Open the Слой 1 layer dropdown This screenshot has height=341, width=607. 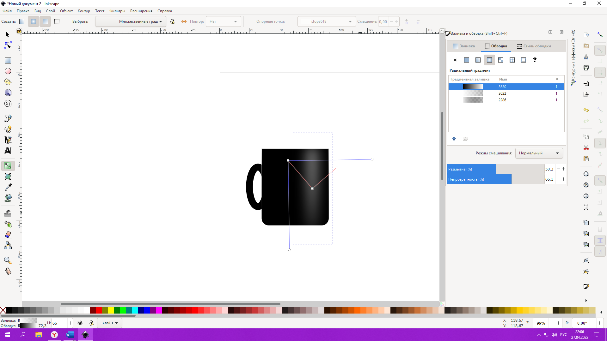click(109, 323)
